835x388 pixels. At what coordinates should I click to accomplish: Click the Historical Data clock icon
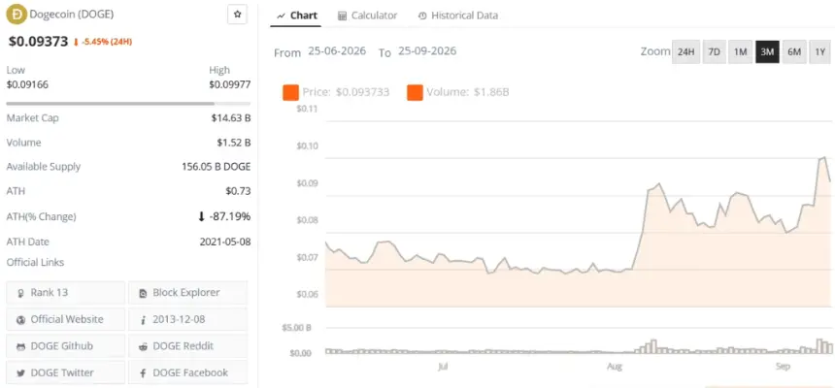(422, 16)
